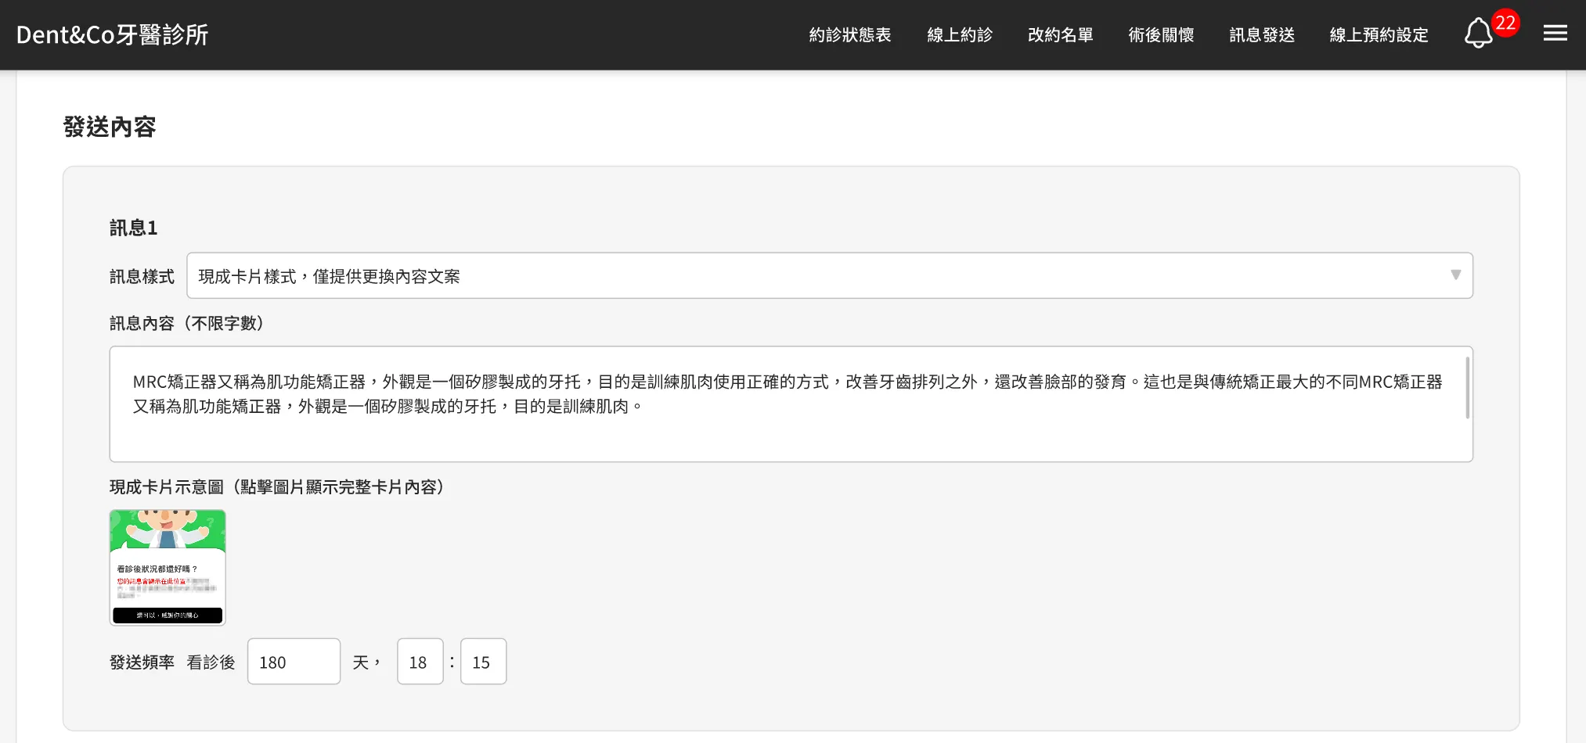Select 改約名單 in the top navigation
The image size is (1586, 743).
(x=1060, y=35)
